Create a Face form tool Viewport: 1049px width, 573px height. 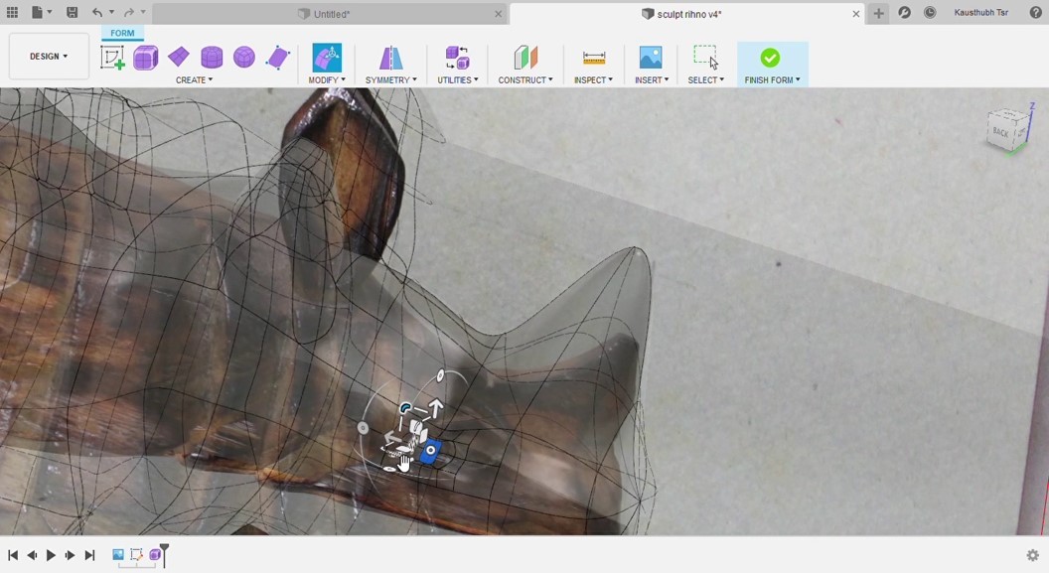tap(277, 58)
